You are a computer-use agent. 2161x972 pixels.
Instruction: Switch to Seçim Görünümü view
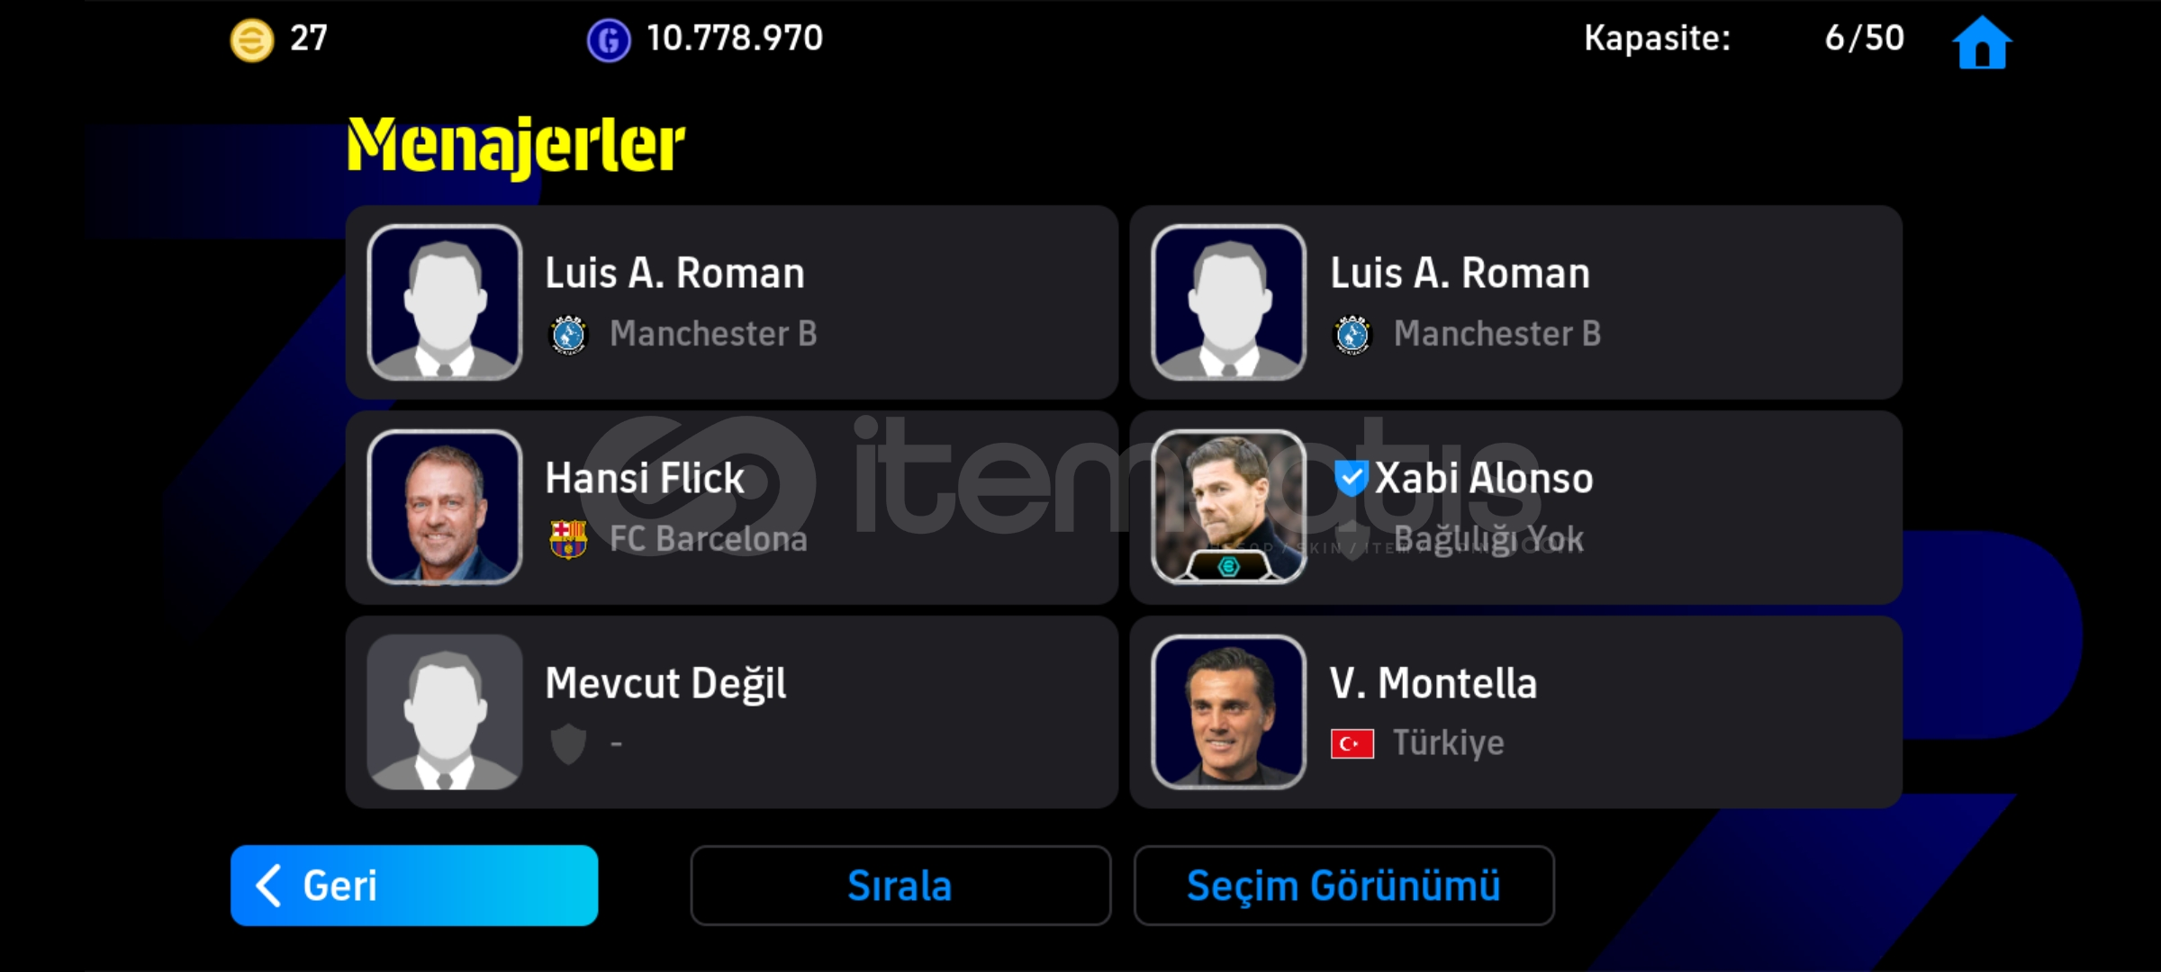[1344, 886]
